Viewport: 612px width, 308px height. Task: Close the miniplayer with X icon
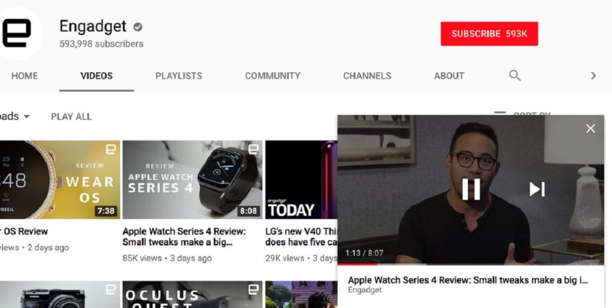pyautogui.click(x=590, y=129)
